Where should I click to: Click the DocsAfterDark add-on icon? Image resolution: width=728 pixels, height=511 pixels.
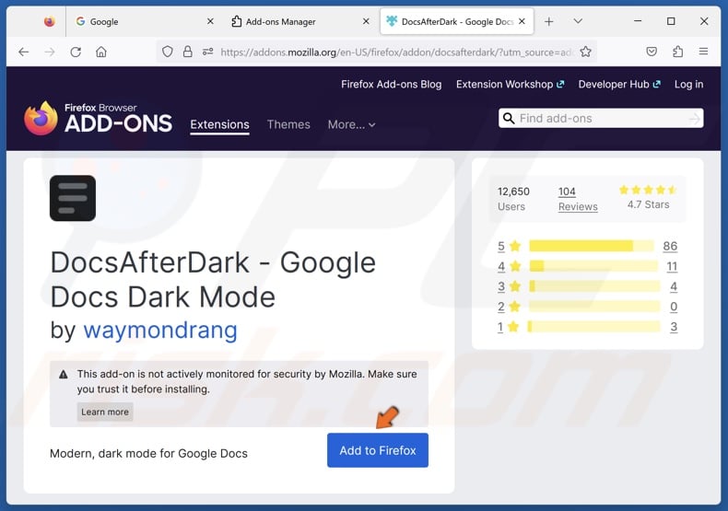[73, 198]
